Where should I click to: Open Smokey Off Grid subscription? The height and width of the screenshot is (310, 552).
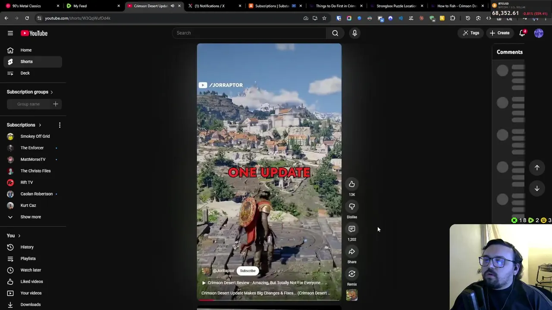coord(33,136)
